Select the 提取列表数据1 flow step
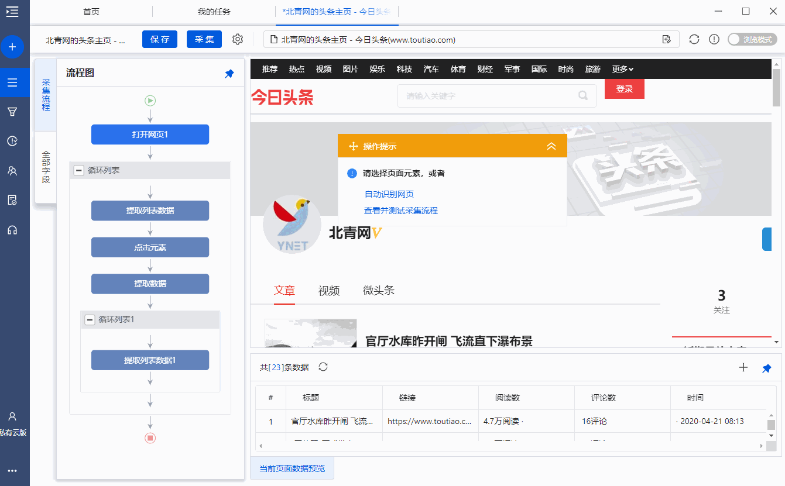Screen dimensions: 785x486 tap(150, 360)
